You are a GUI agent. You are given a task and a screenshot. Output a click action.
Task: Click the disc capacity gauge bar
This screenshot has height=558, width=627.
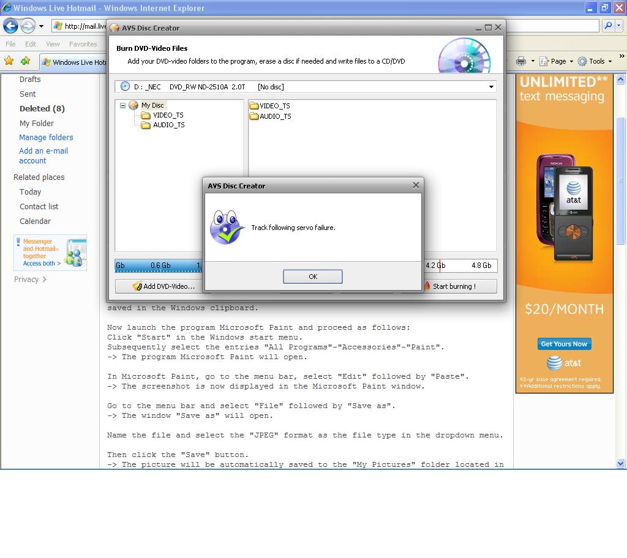tap(158, 266)
